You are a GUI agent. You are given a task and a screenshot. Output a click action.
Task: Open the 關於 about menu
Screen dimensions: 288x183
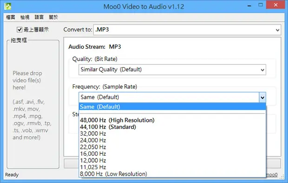click(x=53, y=17)
